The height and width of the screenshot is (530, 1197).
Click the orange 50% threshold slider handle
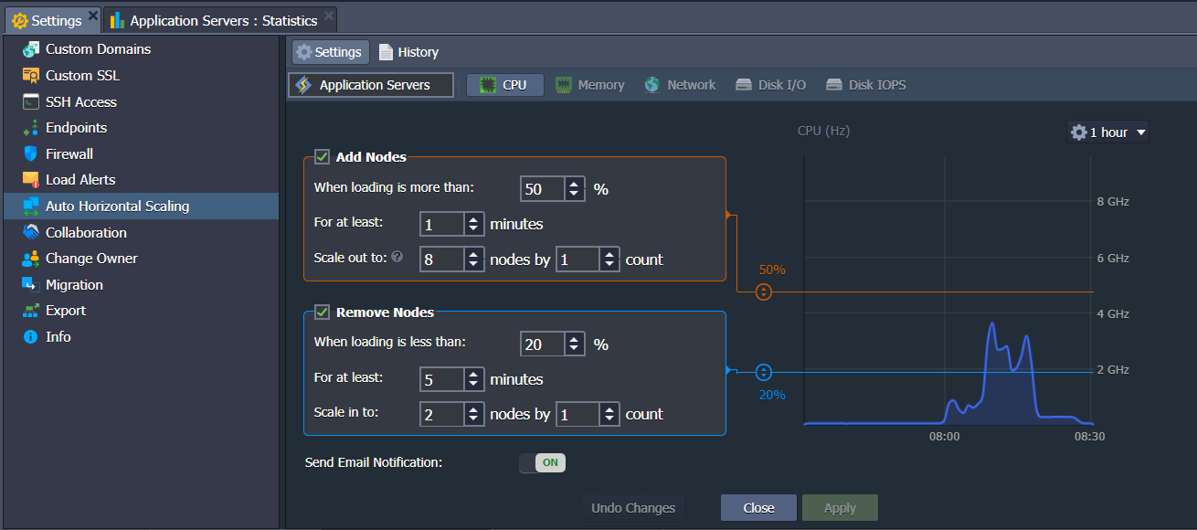[x=765, y=292]
